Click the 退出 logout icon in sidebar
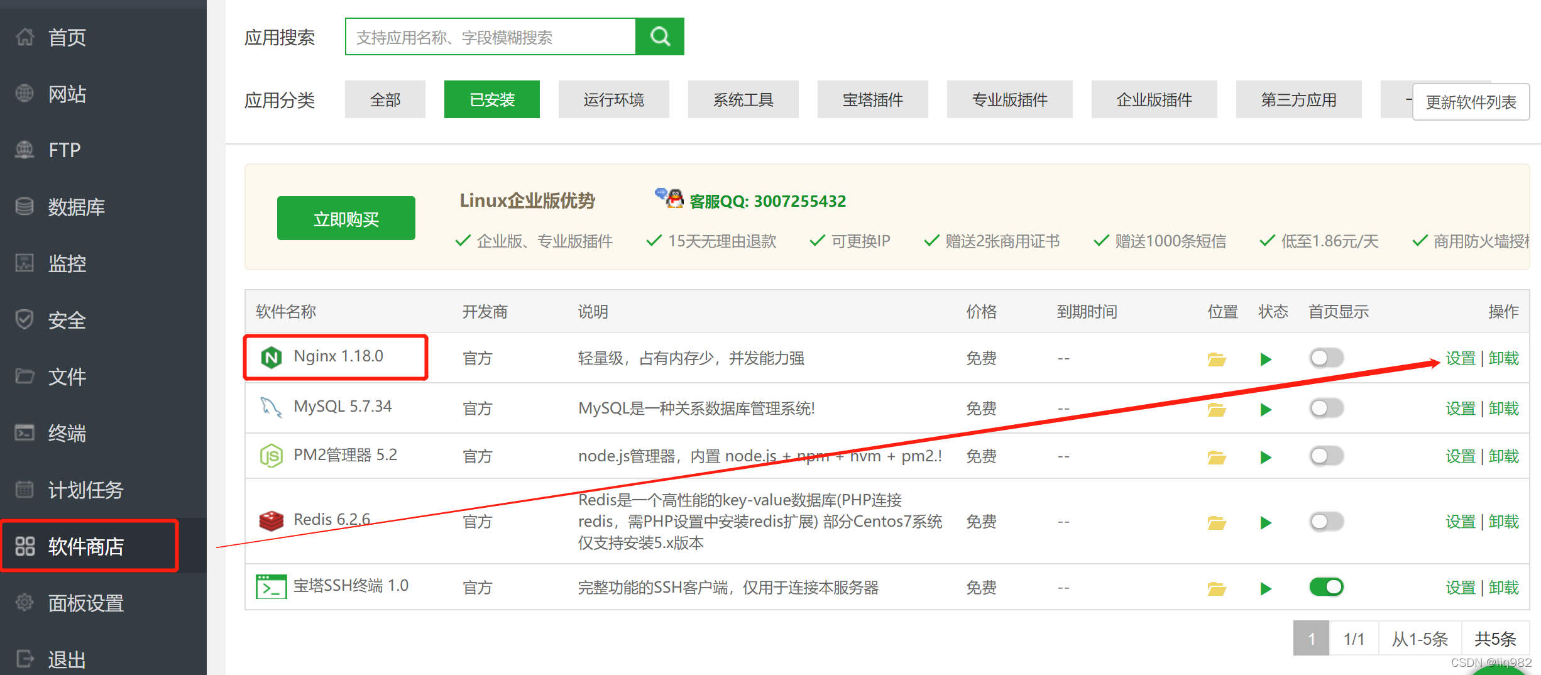Image resolution: width=1541 pixels, height=675 pixels. click(25, 659)
